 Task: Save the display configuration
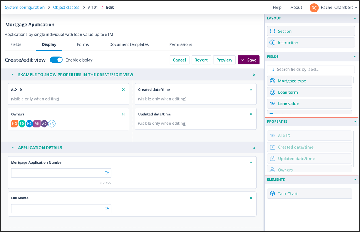click(249, 60)
